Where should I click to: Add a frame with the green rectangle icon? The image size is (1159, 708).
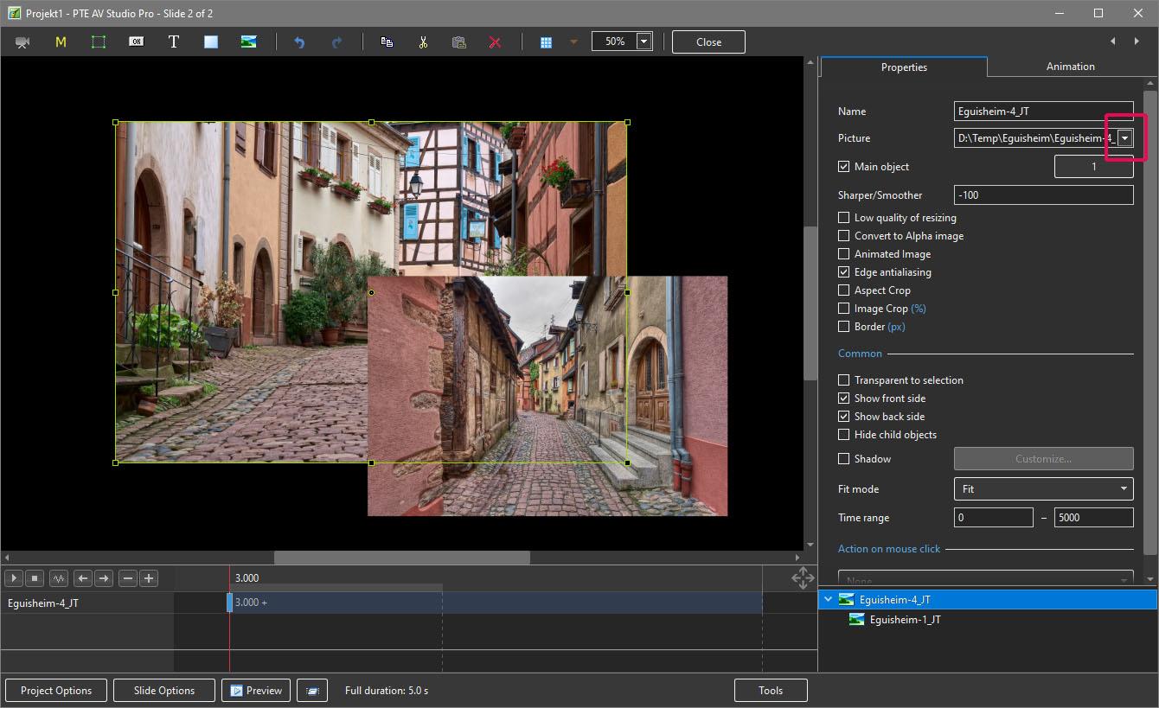coord(99,42)
